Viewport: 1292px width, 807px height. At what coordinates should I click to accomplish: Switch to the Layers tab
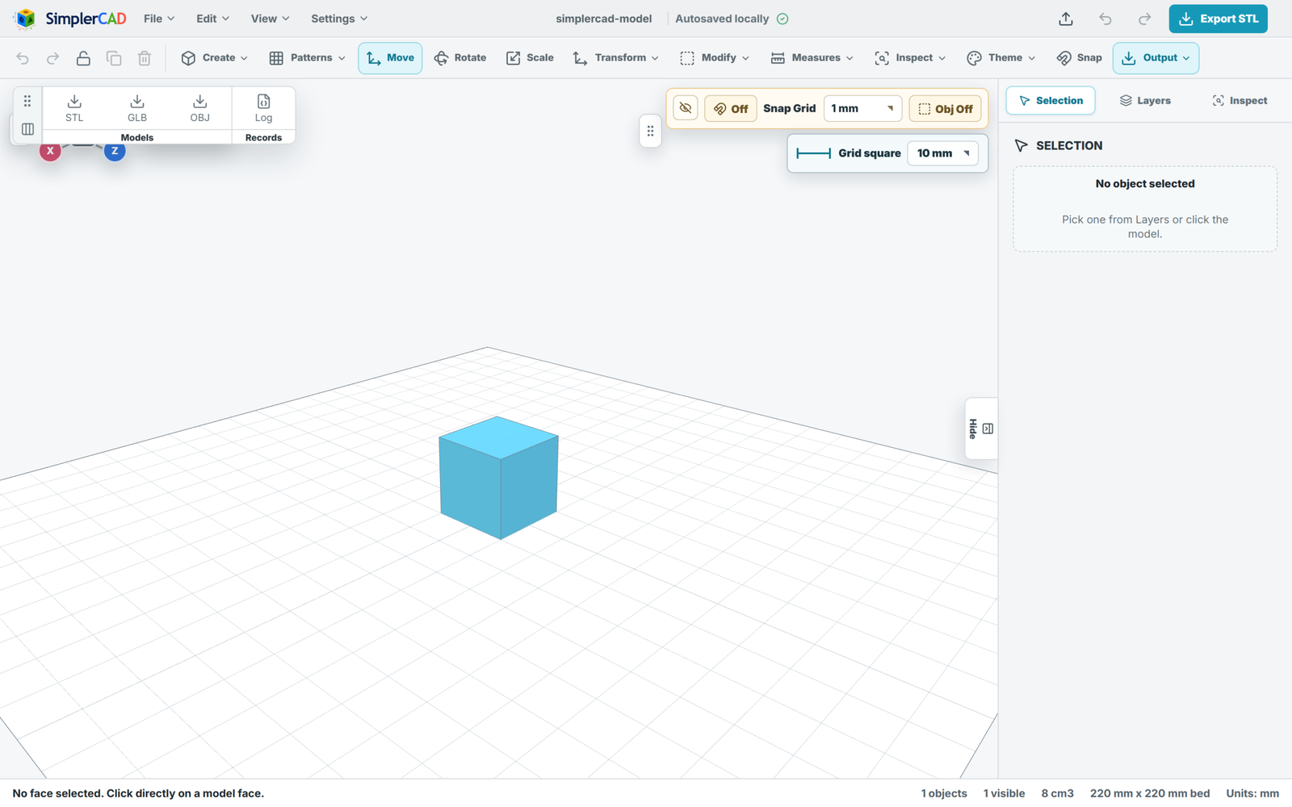(1145, 101)
